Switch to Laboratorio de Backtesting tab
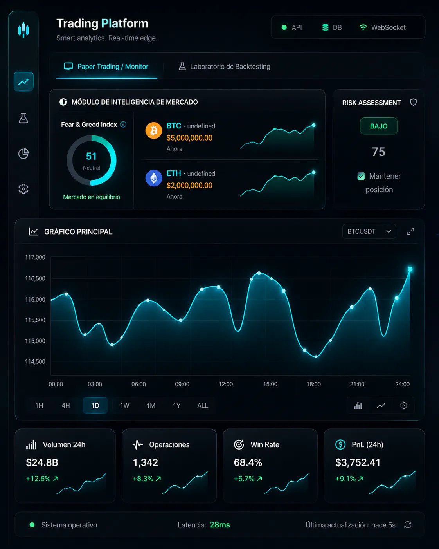This screenshot has width=439, height=549. click(x=225, y=67)
